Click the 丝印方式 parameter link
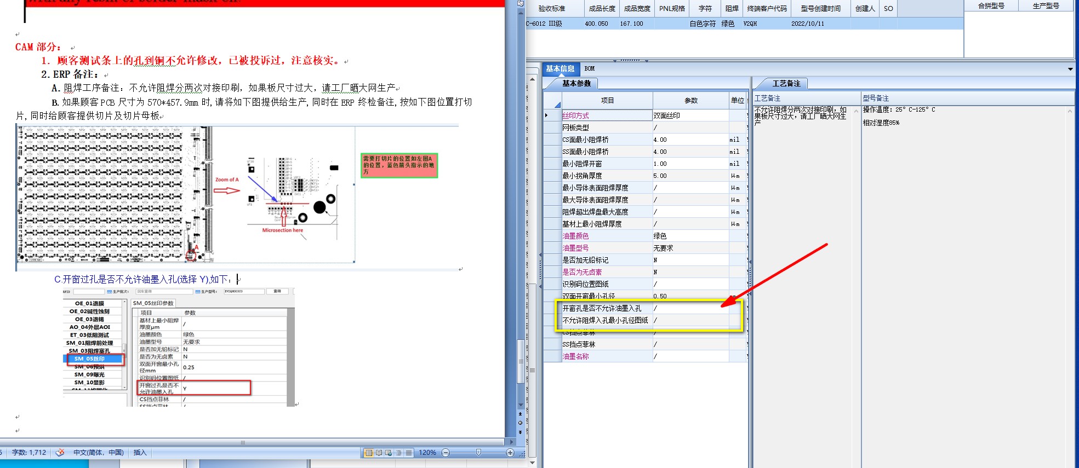 (575, 115)
